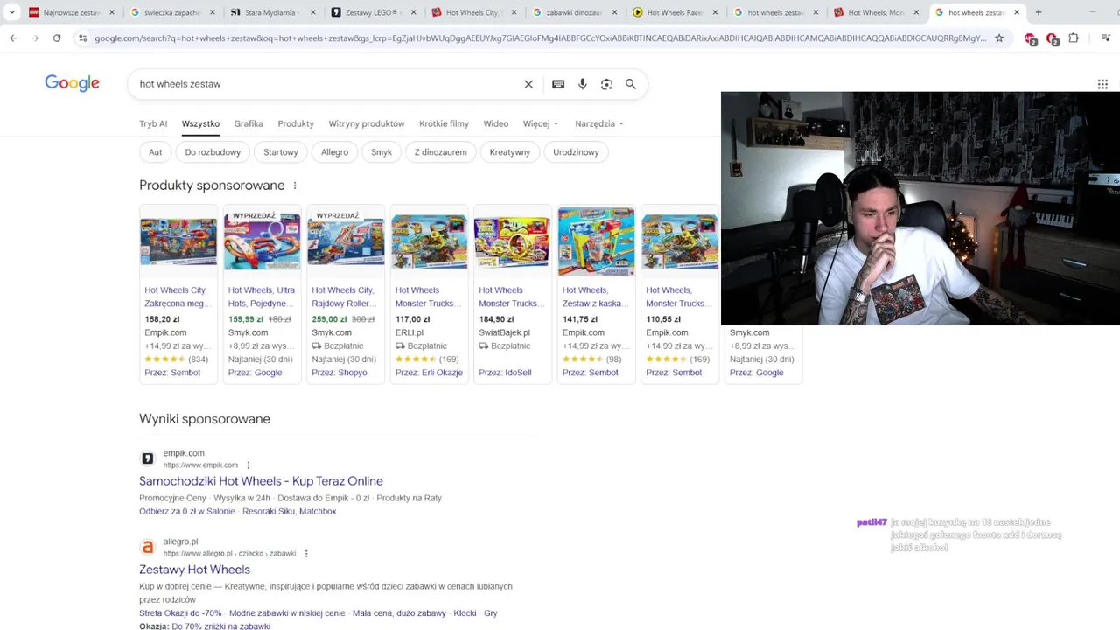Go to the Google logo homepage
Screen dimensions: 1120x630
coord(72,83)
